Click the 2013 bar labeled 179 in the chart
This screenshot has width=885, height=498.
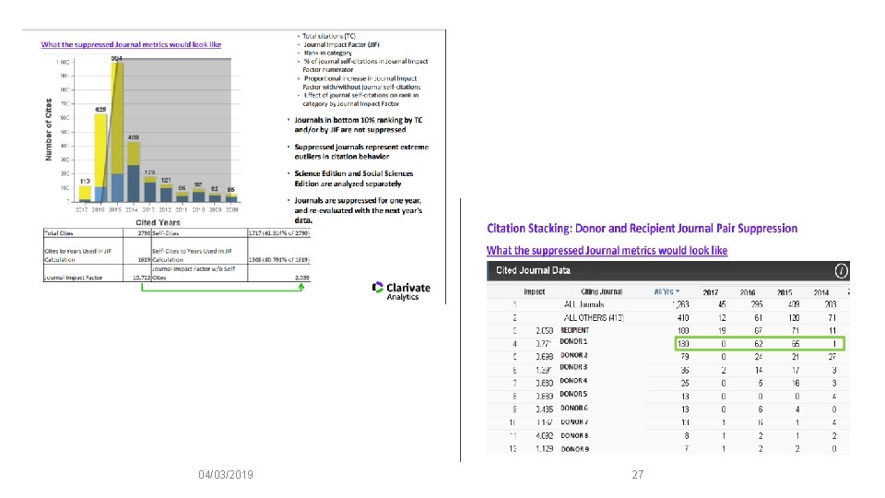pyautogui.click(x=149, y=189)
